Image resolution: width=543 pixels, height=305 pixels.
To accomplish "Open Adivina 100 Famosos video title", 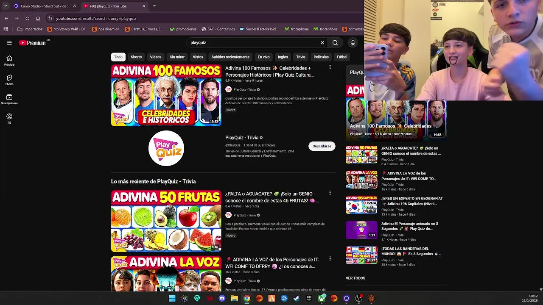I will 270,72.
